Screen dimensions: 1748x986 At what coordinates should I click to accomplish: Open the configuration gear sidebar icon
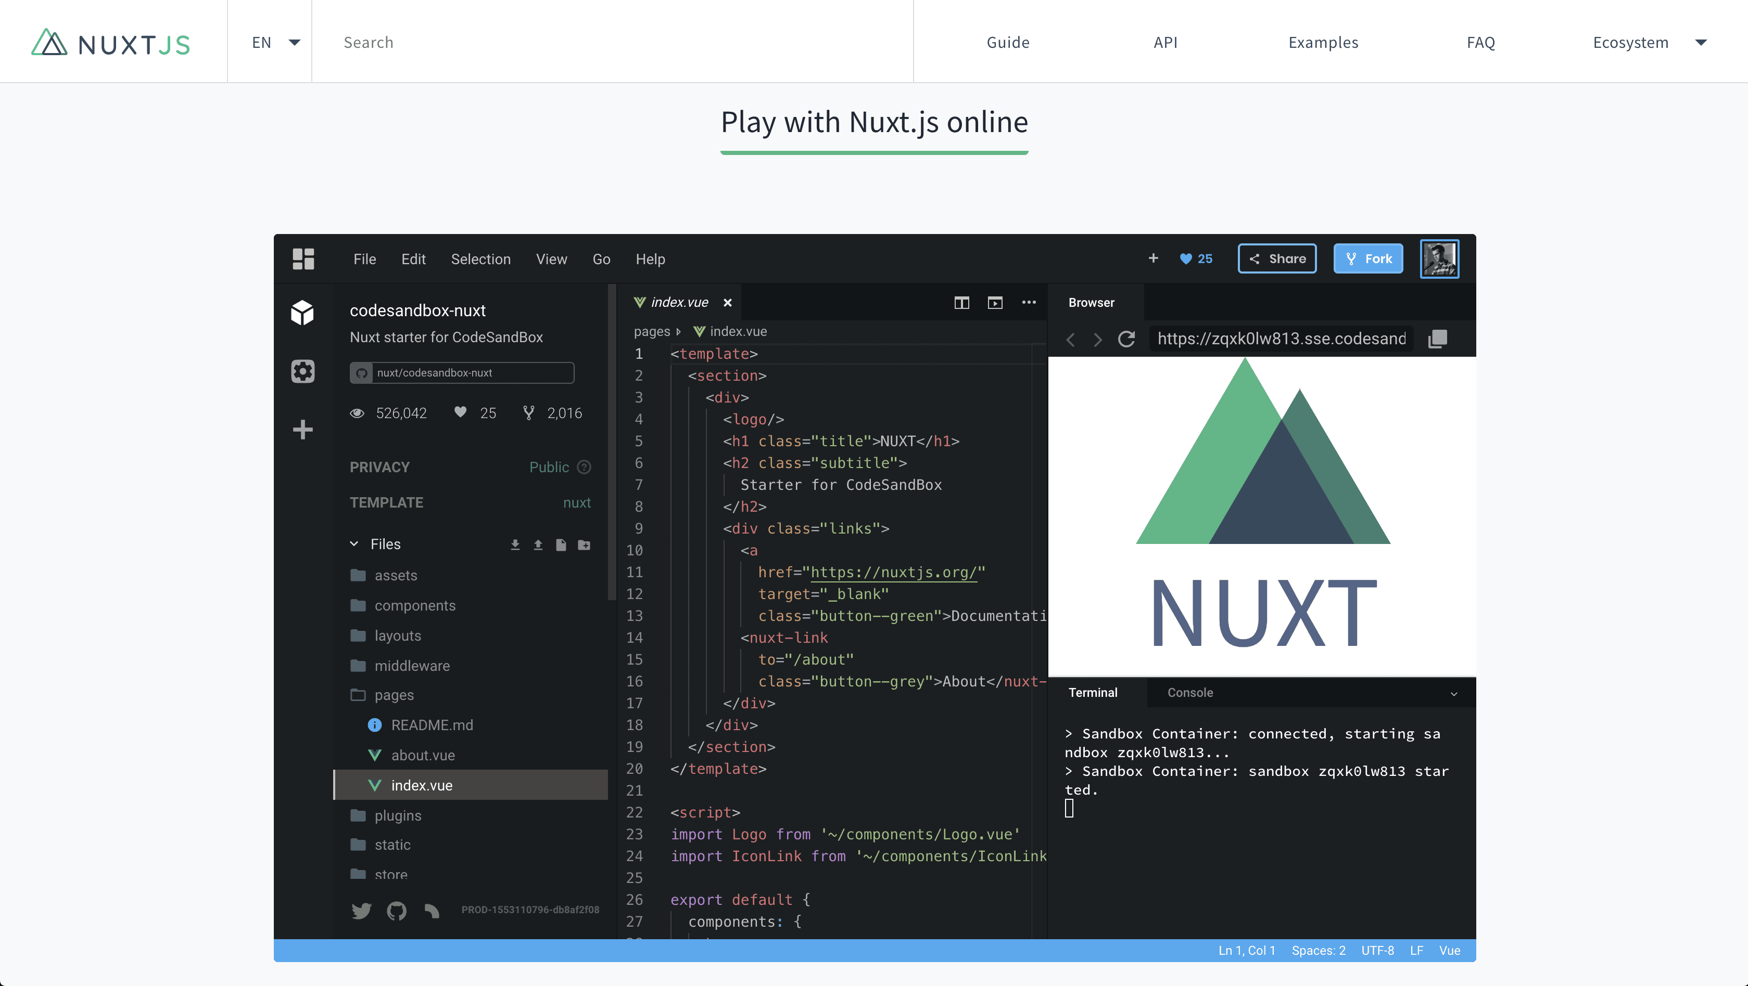(x=302, y=371)
